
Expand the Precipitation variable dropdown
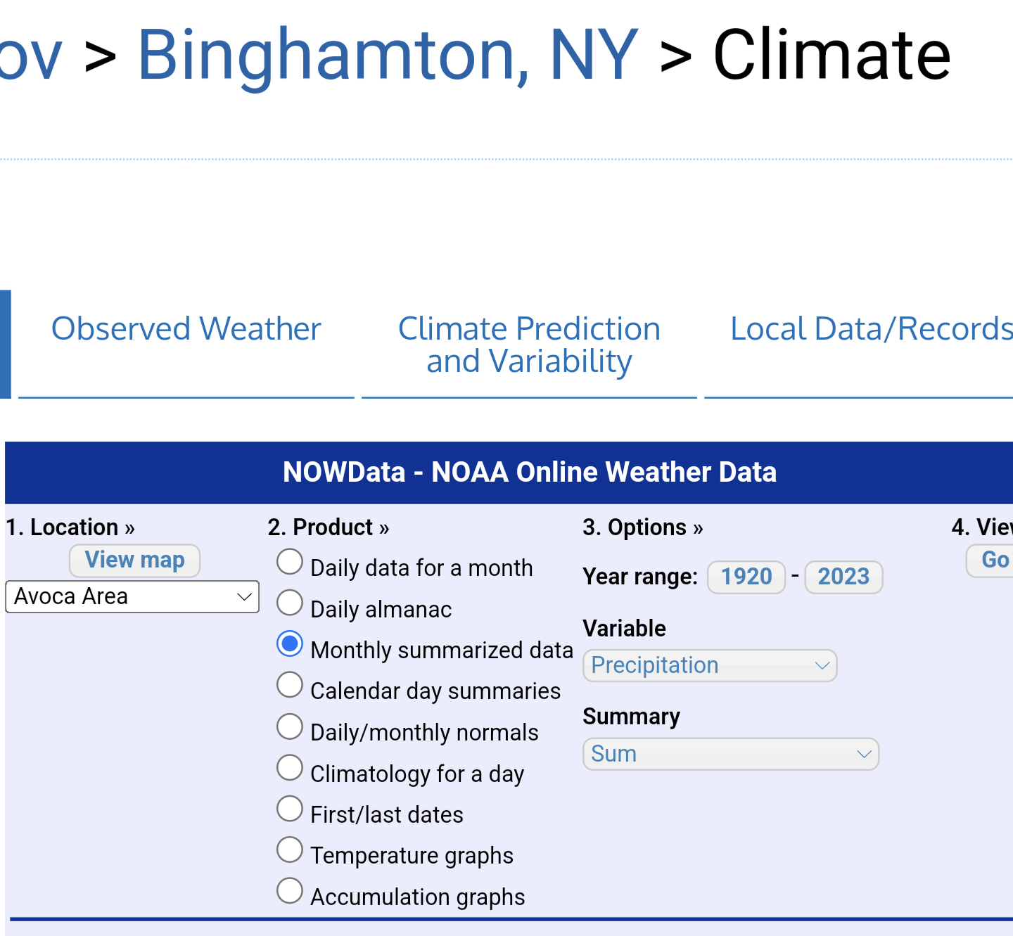pyautogui.click(x=710, y=666)
